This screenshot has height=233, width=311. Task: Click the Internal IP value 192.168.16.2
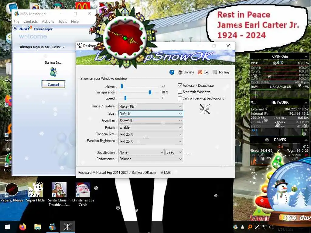click(298, 113)
